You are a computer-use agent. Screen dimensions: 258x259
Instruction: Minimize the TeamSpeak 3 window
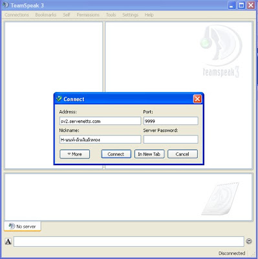[x=231, y=5]
